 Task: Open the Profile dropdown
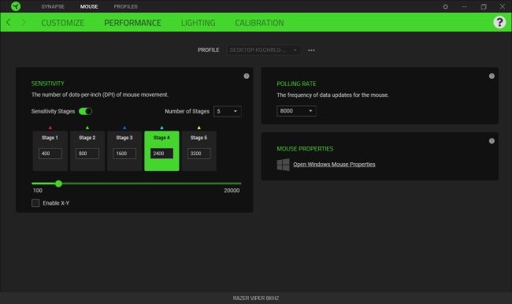coord(264,50)
